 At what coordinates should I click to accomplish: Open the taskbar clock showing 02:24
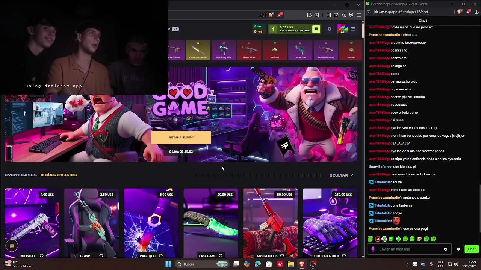tap(469, 264)
